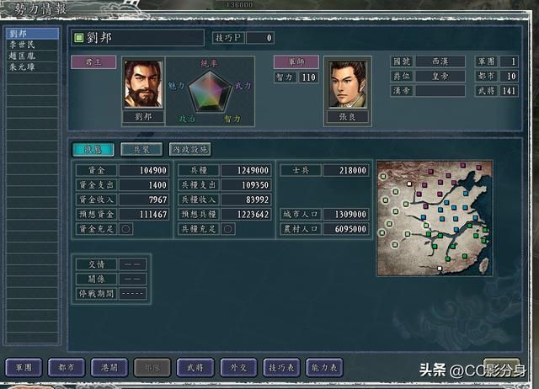This screenshot has height=389, width=539.
Task: Click the green faction color square beside 劉邦
Action: [79, 38]
